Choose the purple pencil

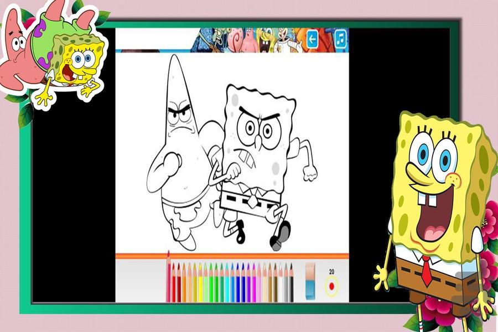(x=248, y=283)
